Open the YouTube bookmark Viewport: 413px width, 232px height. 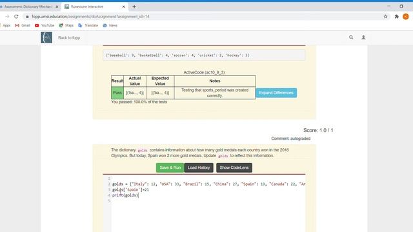click(x=45, y=26)
